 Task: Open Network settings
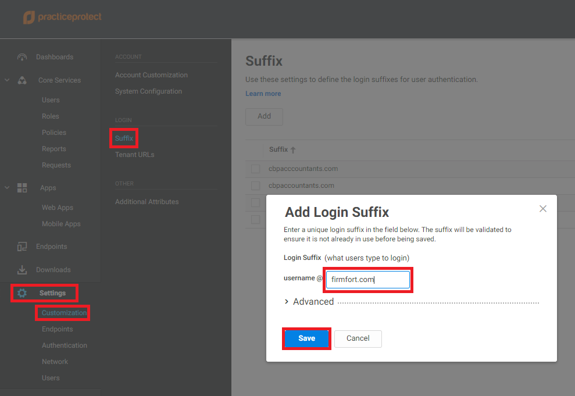pyautogui.click(x=55, y=362)
